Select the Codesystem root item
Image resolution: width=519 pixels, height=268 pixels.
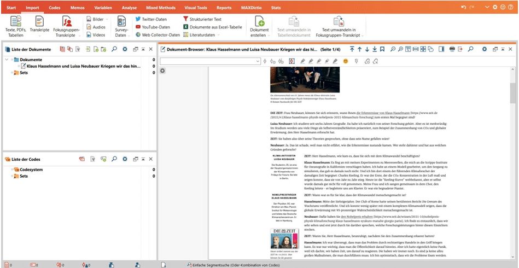(x=31, y=170)
